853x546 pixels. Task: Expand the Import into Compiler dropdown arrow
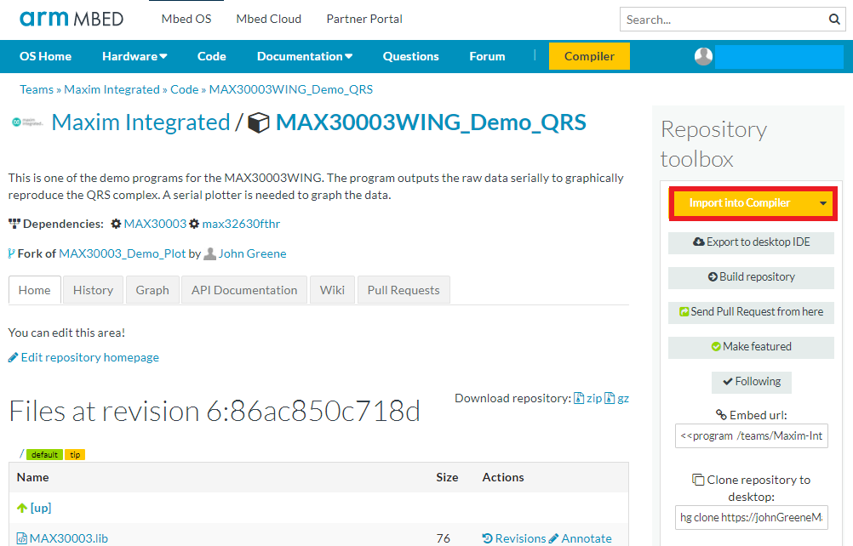823,203
